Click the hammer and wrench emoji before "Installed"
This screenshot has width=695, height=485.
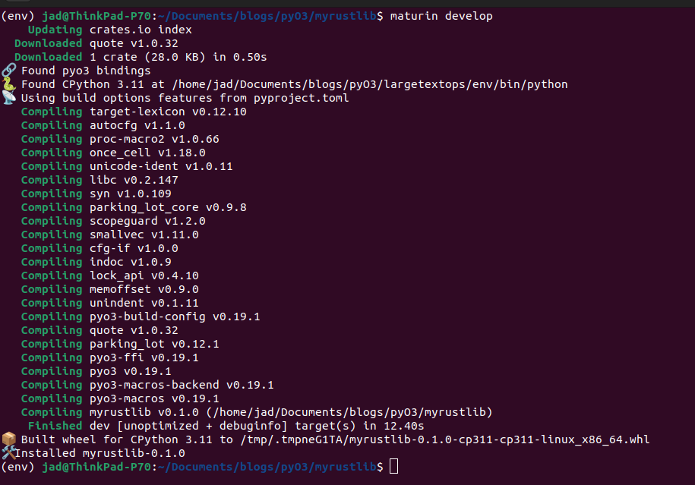pos(8,453)
